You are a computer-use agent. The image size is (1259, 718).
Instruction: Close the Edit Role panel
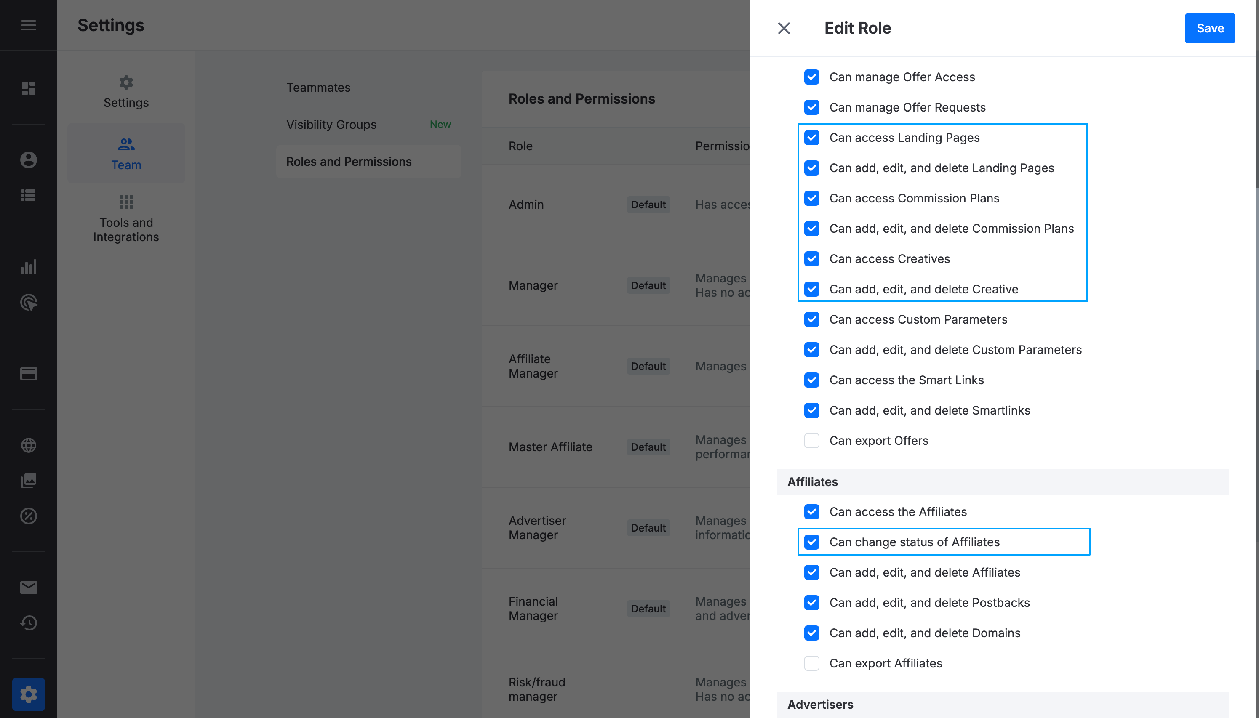tap(784, 28)
